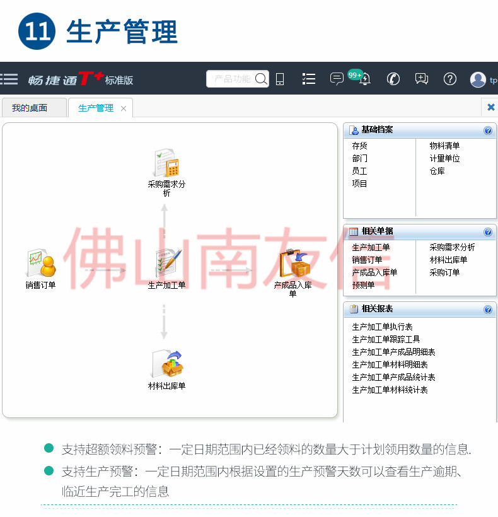Click the 相关单据 panel header icon
Screen dimensions: 498x517
click(354, 231)
